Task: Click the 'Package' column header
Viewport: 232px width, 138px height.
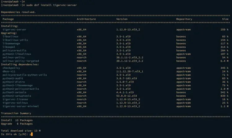Action: pos(8,19)
